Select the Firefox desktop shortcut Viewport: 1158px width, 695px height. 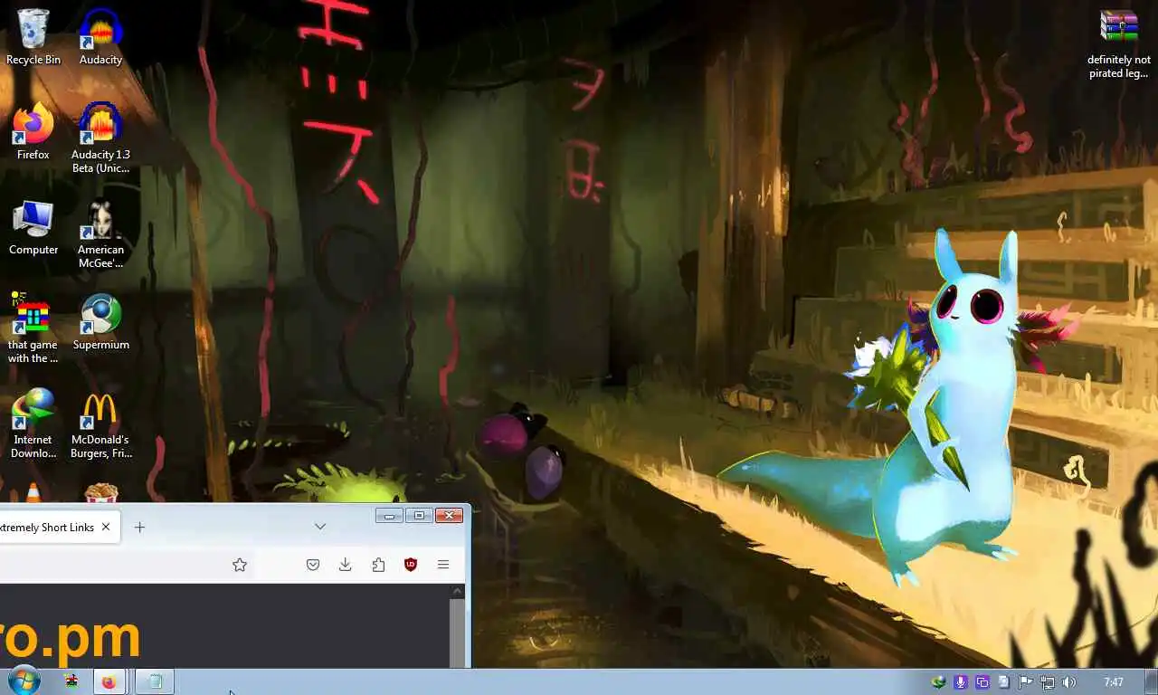coord(33,131)
